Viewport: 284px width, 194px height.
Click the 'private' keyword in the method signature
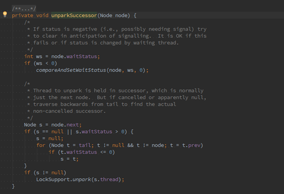coord(23,15)
